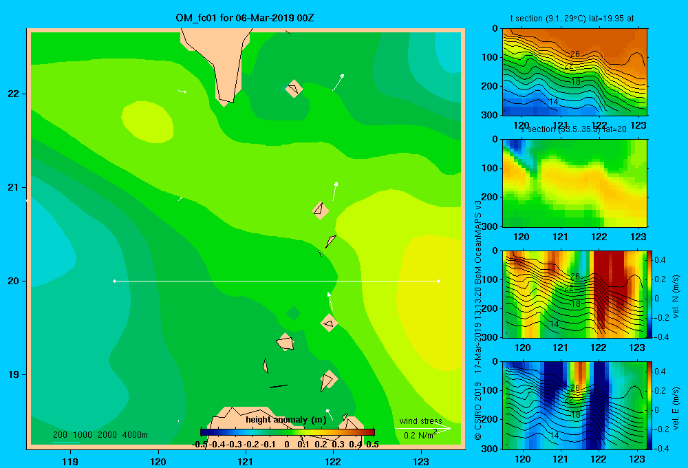Click the "vel. E (m/s)" axis label
Image resolution: width=688 pixels, height=468 pixels.
[676, 408]
